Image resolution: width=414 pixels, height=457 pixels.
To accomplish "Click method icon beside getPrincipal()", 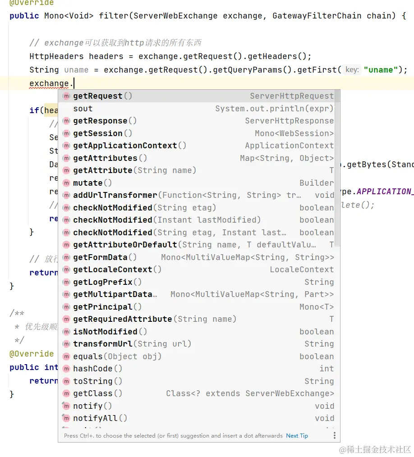I will pyautogui.click(x=66, y=306).
